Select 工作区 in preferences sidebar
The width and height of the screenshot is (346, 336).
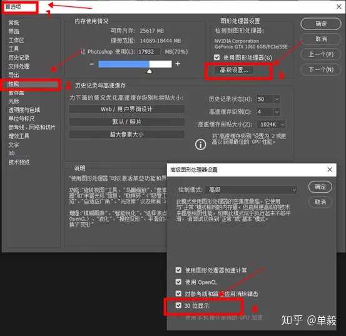(16, 40)
